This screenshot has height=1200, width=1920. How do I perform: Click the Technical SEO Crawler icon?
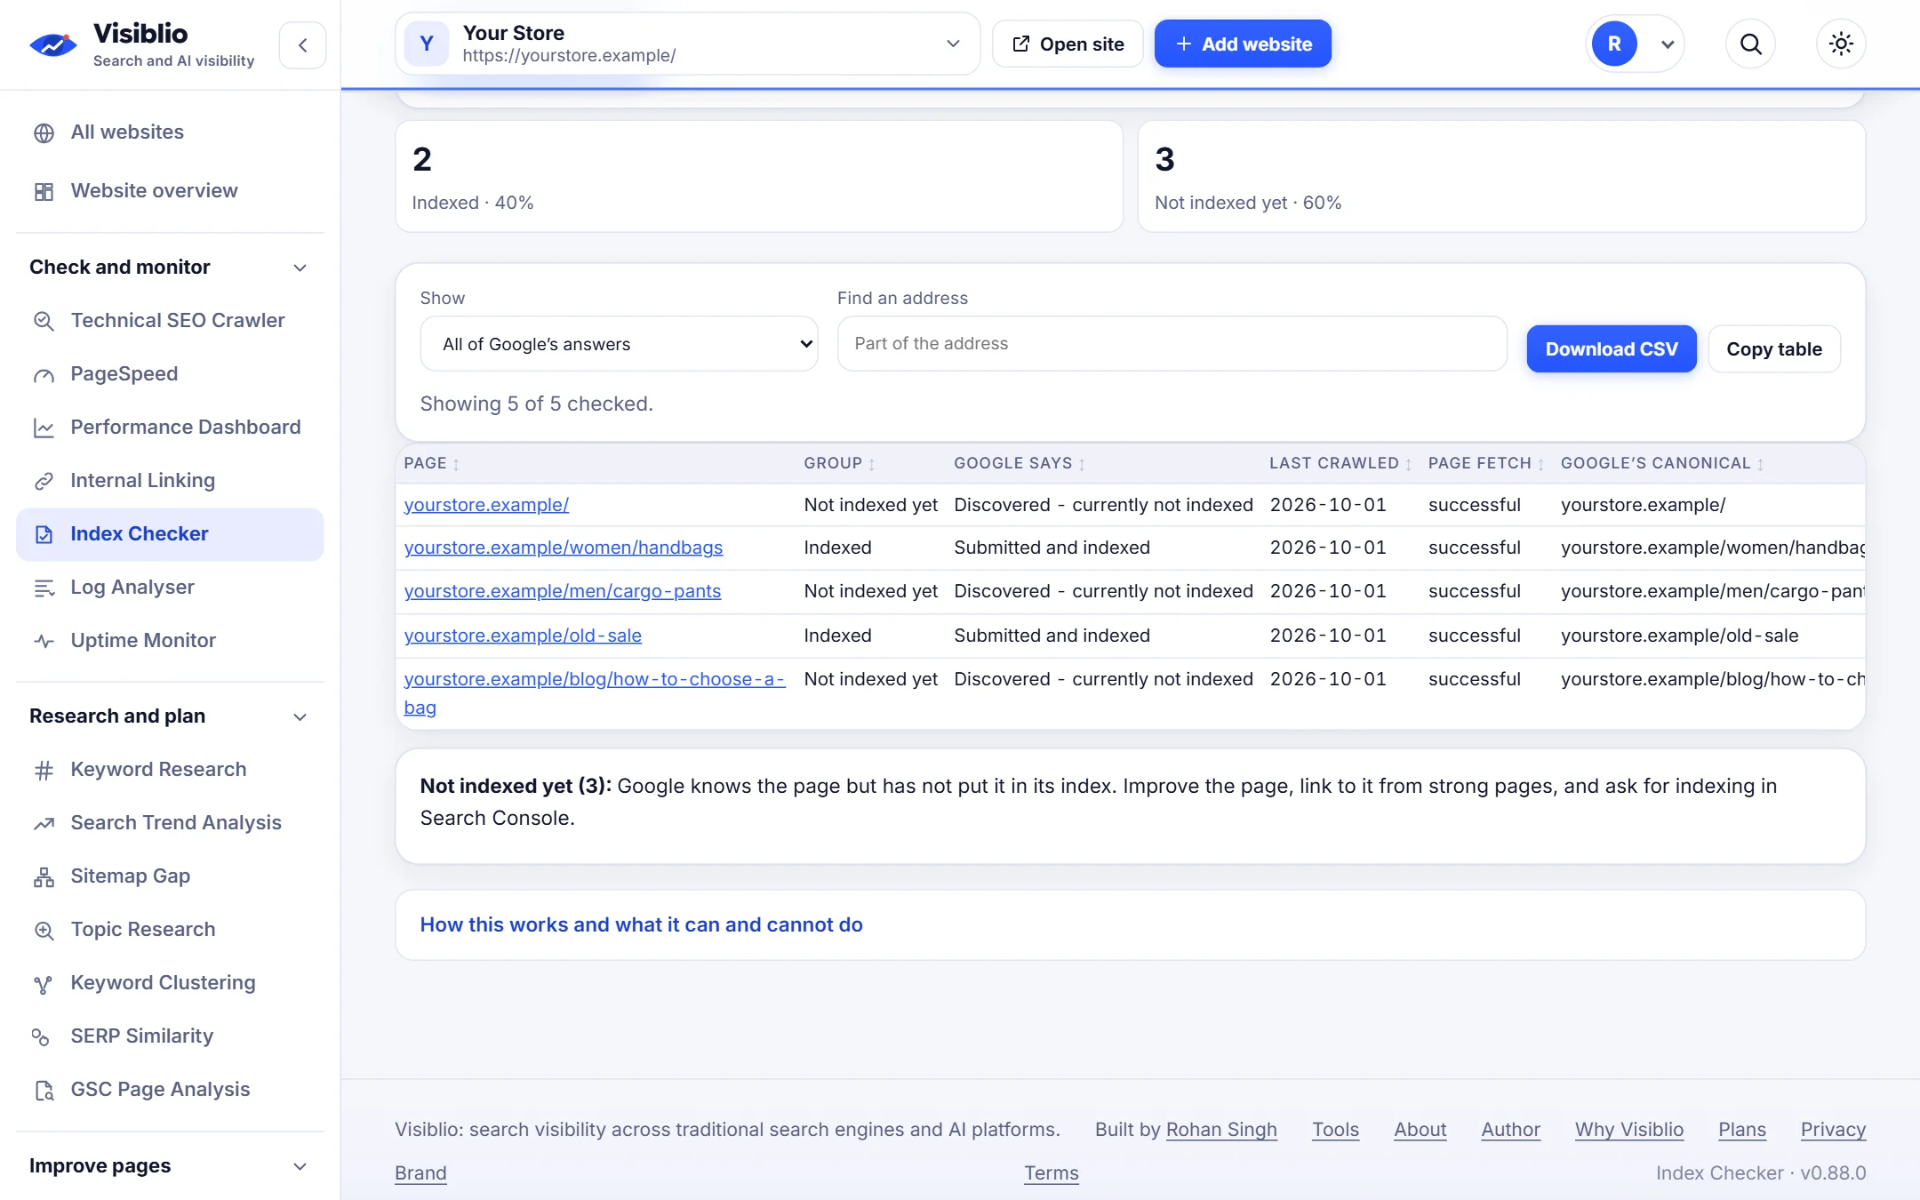44,321
